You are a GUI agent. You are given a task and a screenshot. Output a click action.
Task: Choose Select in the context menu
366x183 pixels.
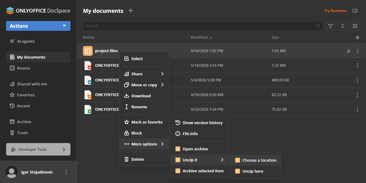pyautogui.click(x=144, y=59)
